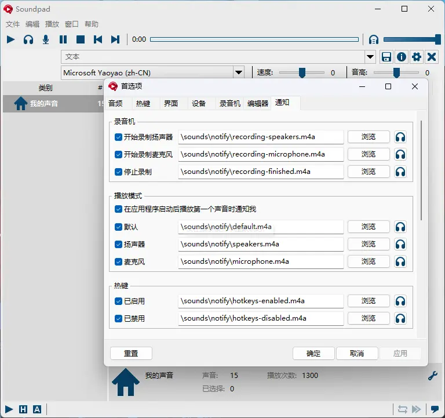Click 浏览 for hotkeys-disabled.m4a
The width and height of the screenshot is (445, 418).
coord(369,318)
